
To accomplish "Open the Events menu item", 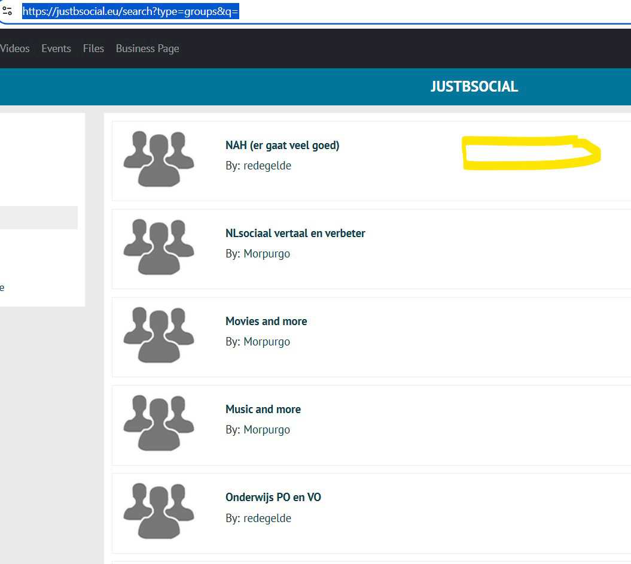I will (x=56, y=48).
